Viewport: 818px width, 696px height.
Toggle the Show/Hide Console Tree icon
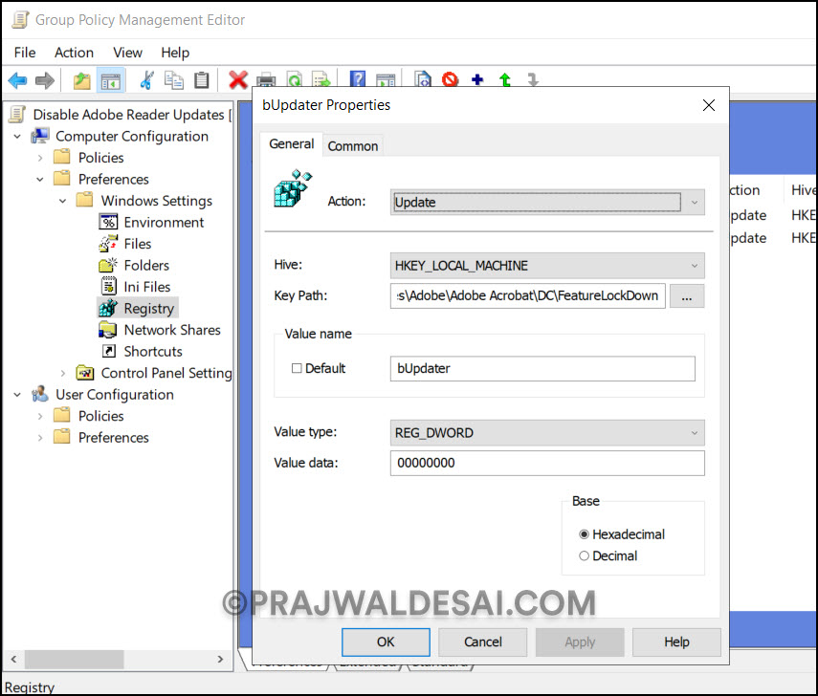tap(111, 81)
